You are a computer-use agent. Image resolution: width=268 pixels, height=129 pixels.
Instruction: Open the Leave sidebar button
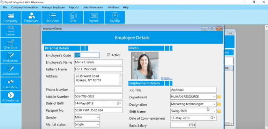tap(10, 31)
